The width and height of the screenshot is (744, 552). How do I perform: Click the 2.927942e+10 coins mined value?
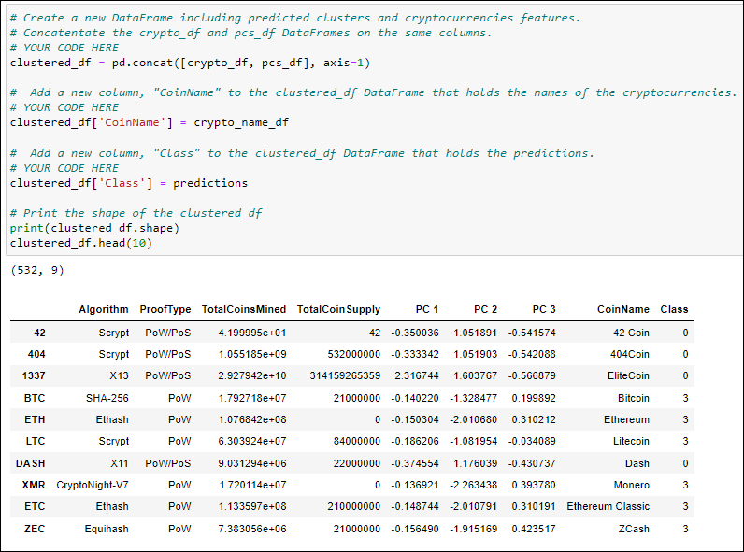[x=252, y=375]
